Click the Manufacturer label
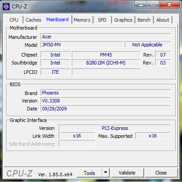 pos(23,37)
